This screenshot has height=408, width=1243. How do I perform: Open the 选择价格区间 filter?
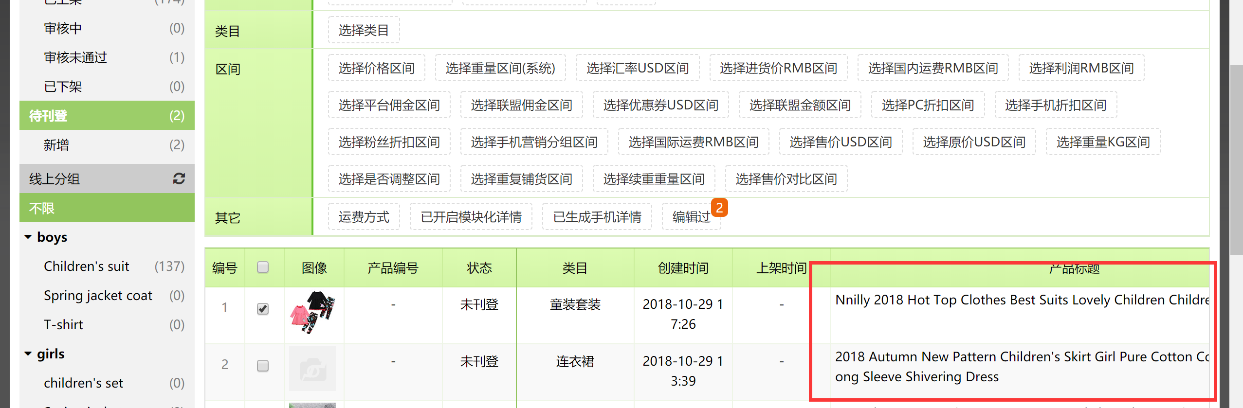(376, 68)
